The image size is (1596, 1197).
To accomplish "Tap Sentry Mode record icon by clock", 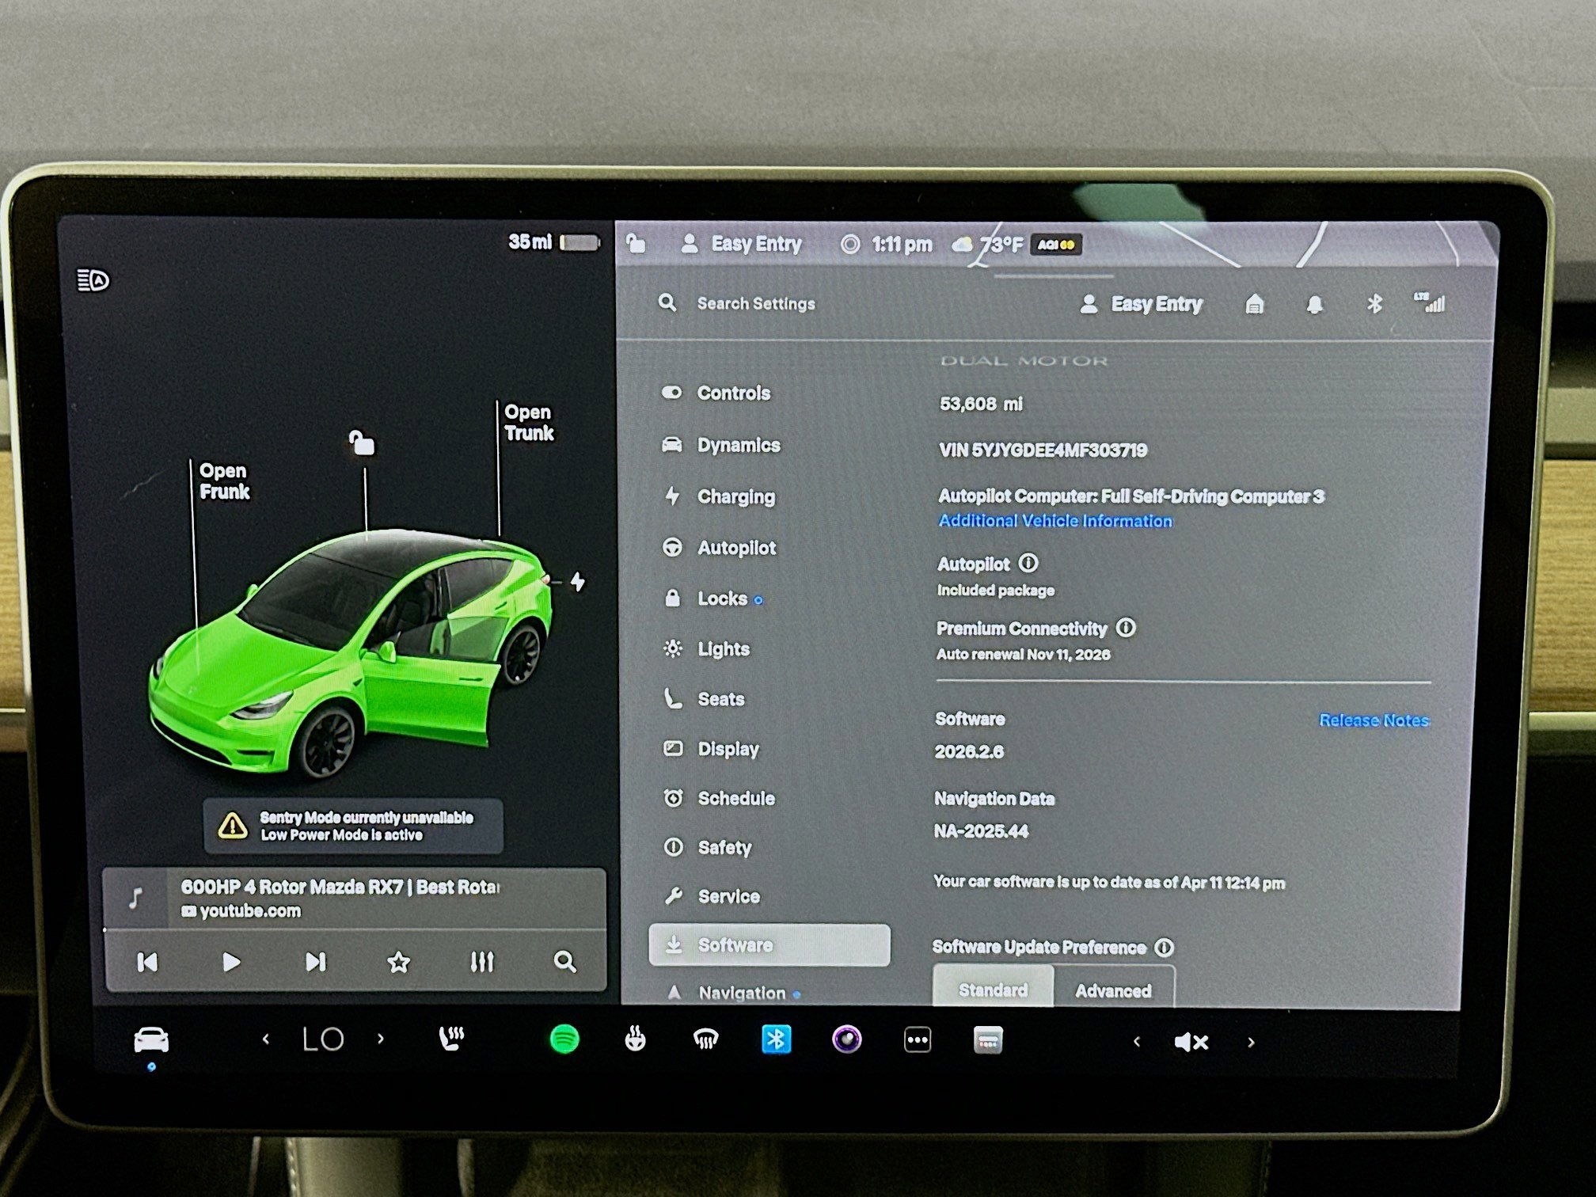I will pos(850,244).
